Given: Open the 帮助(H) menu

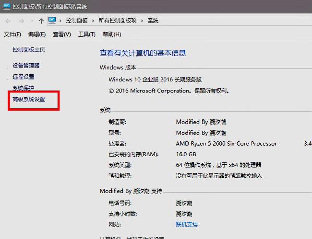Looking at the screenshot, I should click(x=112, y=34).
